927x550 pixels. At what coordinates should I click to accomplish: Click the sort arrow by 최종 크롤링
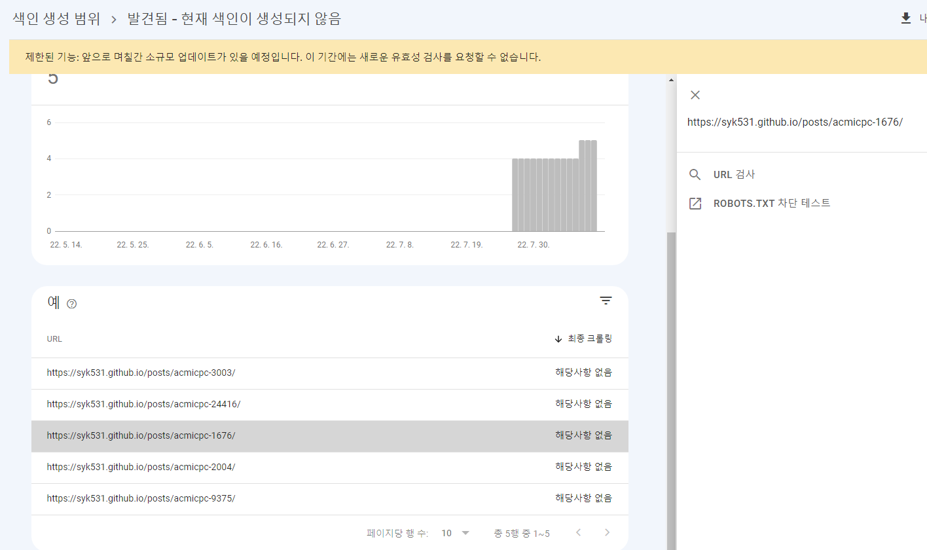[558, 339]
